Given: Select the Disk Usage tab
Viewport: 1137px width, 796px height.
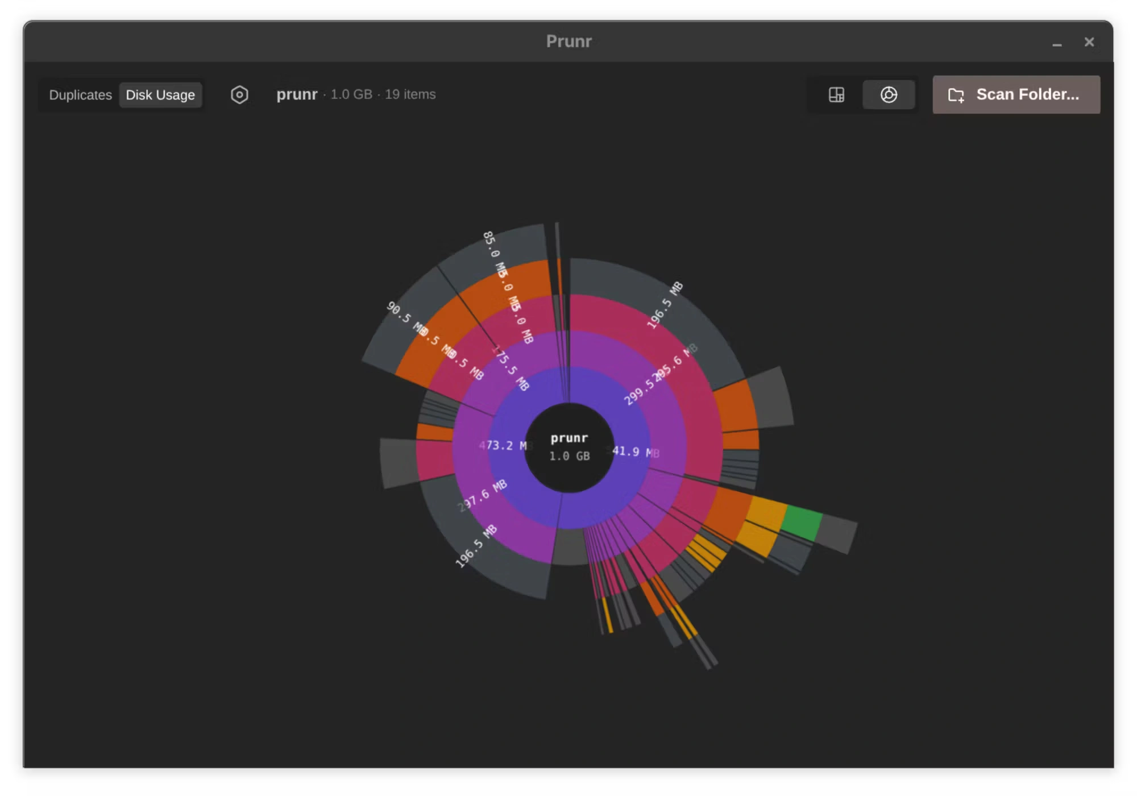Looking at the screenshot, I should click(160, 95).
